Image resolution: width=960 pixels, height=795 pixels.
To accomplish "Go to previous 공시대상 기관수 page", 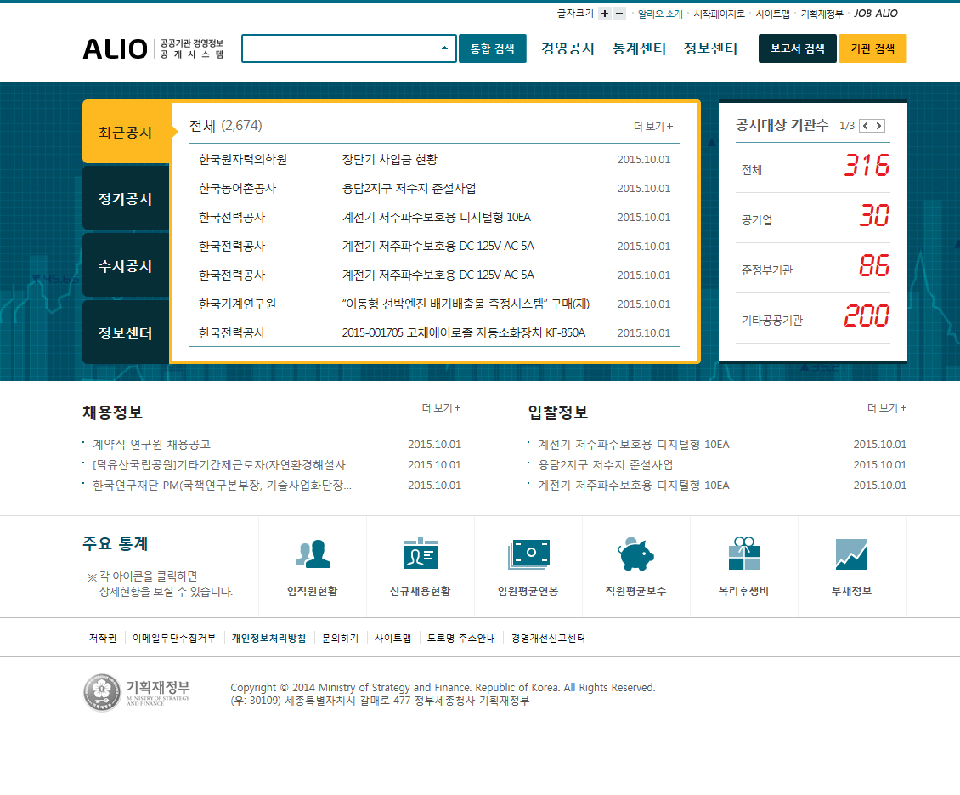I will point(865,126).
